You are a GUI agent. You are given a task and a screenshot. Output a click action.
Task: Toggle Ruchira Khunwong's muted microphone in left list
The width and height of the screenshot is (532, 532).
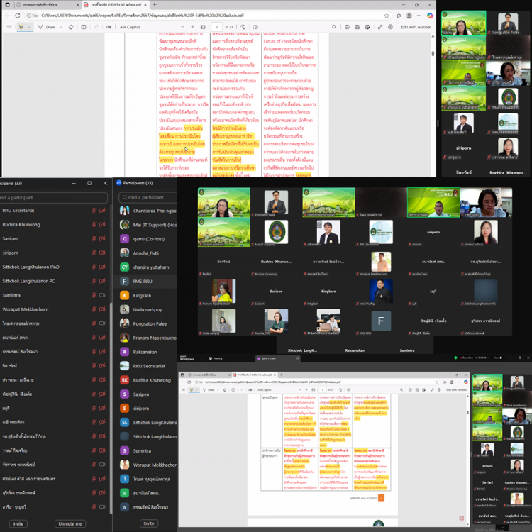94,224
